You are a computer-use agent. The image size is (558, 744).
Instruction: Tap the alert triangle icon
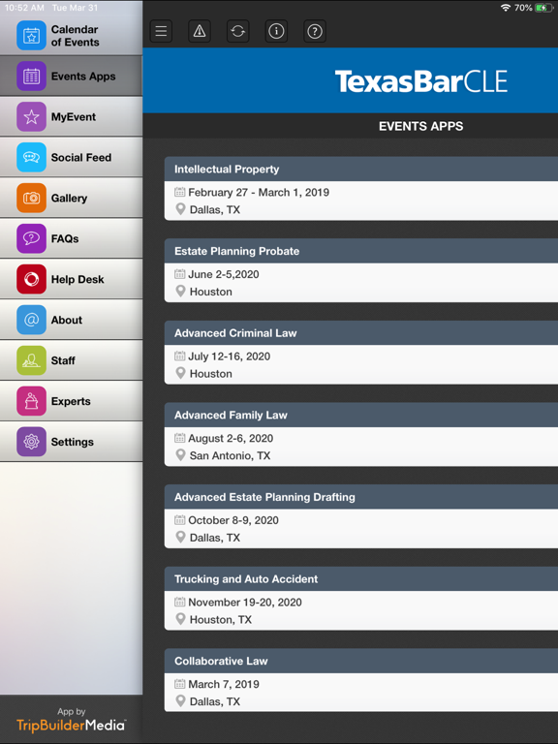tap(200, 31)
